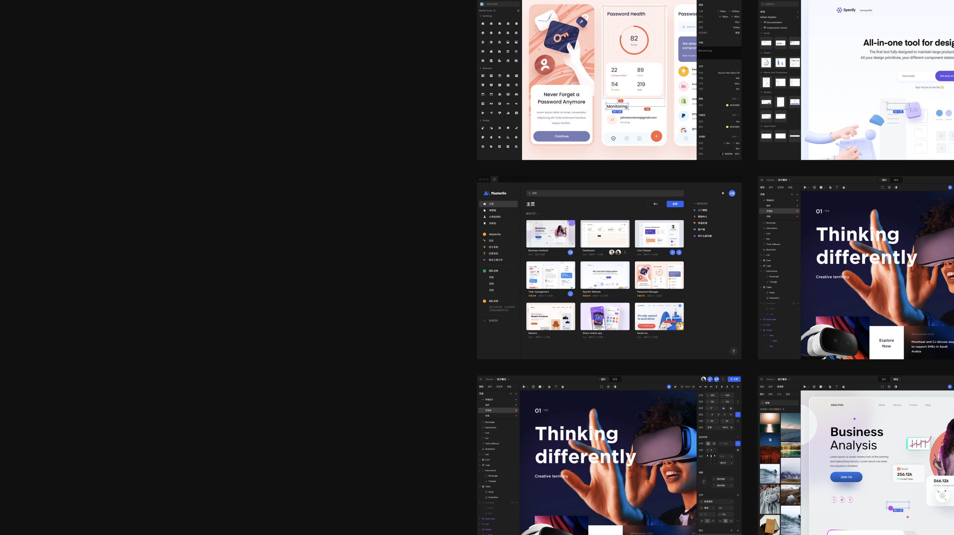Select the Pen tool in editor with 分享 button
954x535 pixels.
pyautogui.click(x=549, y=386)
